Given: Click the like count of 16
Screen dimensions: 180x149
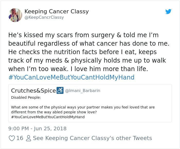Looking at the screenshot, I should pyautogui.click(x=20, y=138).
